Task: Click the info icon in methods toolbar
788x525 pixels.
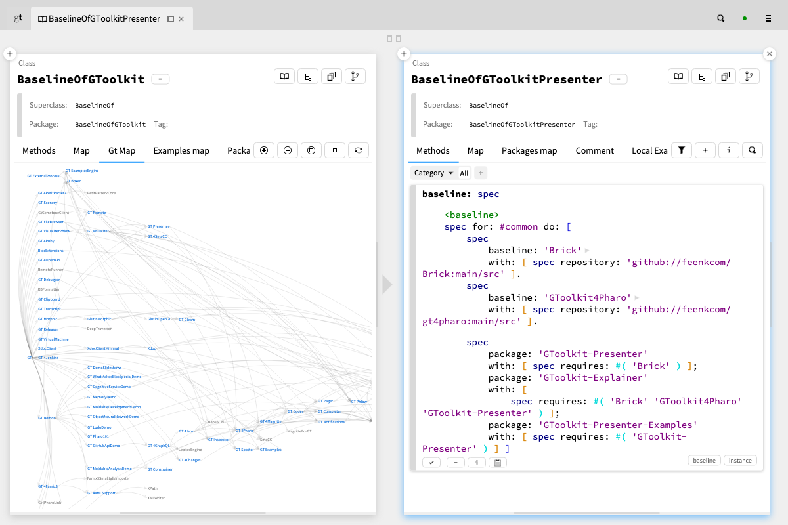Action: click(729, 150)
